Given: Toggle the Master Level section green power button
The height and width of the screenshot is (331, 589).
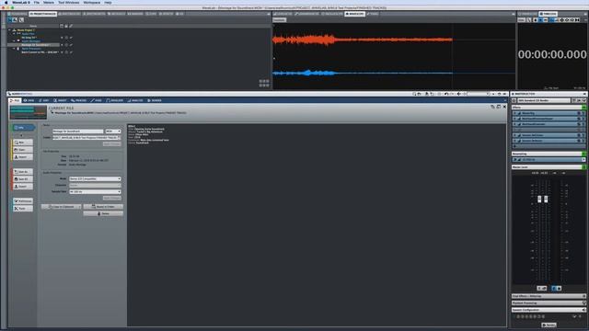Looking at the screenshot, I should click(584, 167).
